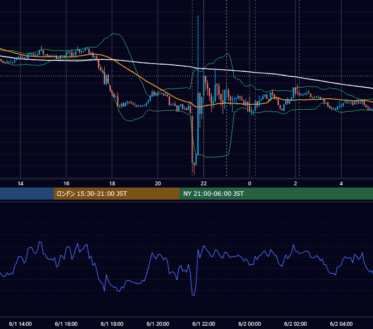Click the blue session bar before London
The width and height of the screenshot is (373, 329).
(27, 194)
